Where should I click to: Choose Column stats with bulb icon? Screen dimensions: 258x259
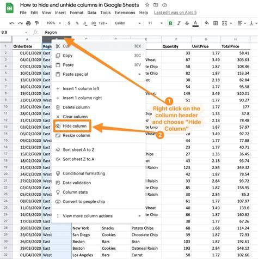pos(99,192)
